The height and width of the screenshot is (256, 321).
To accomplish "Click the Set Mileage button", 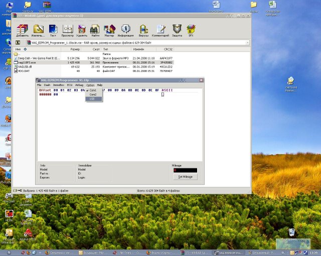I will click(x=185, y=177).
